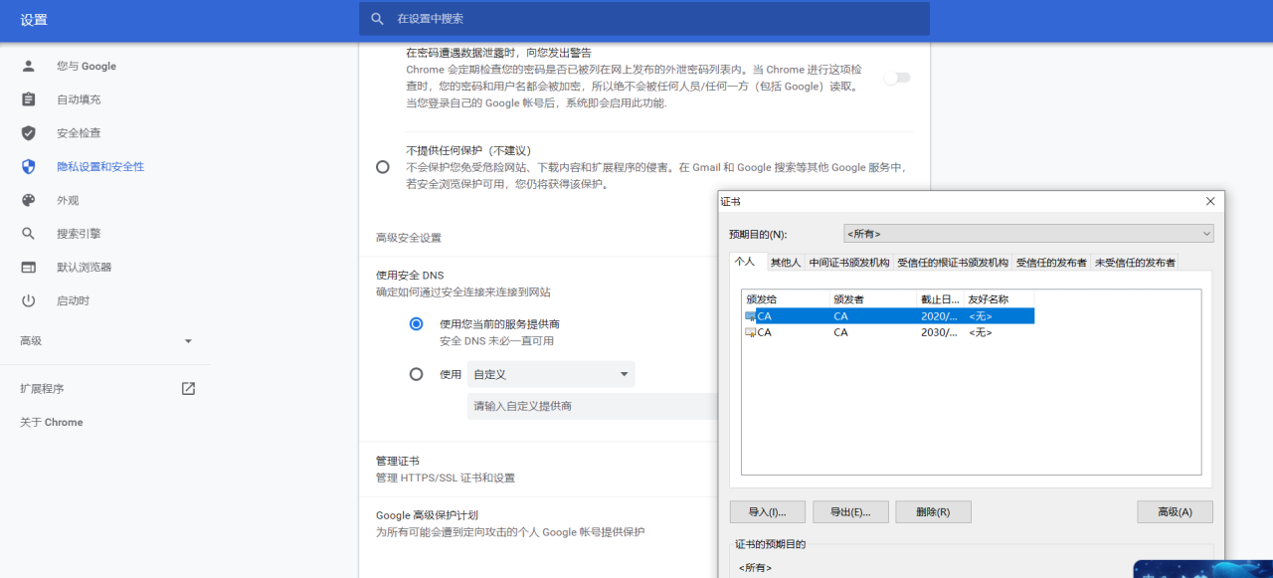Click certificate icon of 2020 CA row
This screenshot has height=578, width=1273.
pyautogui.click(x=751, y=316)
